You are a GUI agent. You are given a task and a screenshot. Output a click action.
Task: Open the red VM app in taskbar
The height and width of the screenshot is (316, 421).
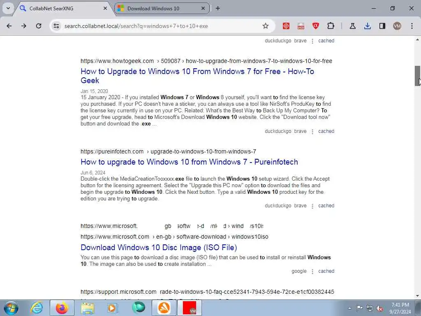(189, 308)
